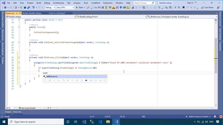
Task: Open Task View on the taskbar
Action: pyautogui.click(x=76, y=122)
